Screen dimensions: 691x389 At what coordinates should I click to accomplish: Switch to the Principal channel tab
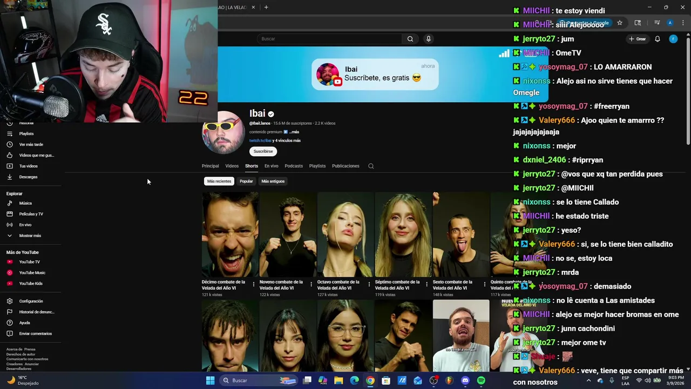[x=210, y=166]
